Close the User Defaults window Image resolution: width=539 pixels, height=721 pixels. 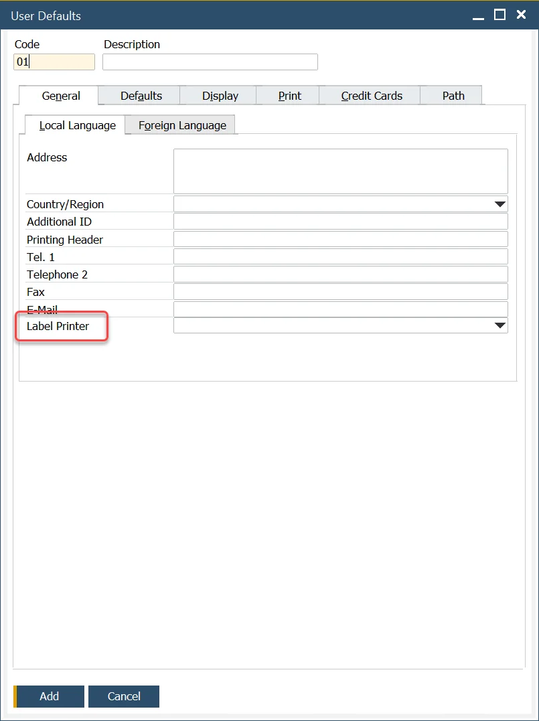521,15
